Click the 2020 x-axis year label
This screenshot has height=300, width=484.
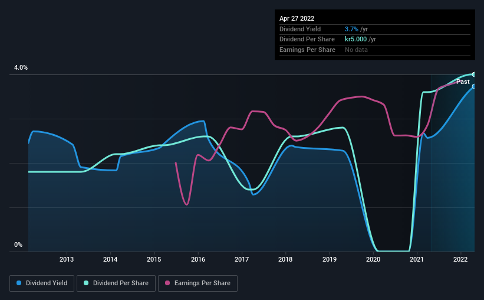(x=373, y=259)
